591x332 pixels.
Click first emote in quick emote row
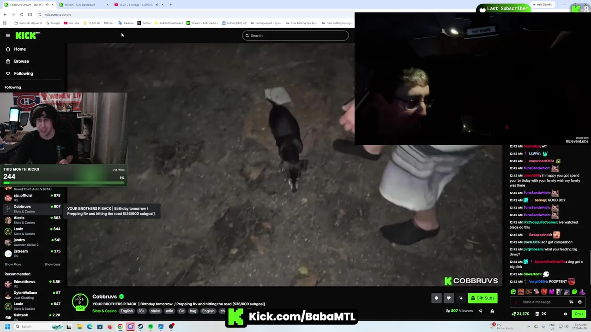pyautogui.click(x=513, y=292)
